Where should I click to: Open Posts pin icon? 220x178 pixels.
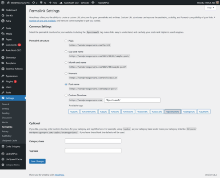3,28
